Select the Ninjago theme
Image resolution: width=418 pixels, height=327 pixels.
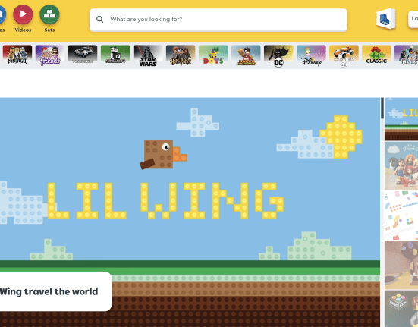click(x=17, y=55)
